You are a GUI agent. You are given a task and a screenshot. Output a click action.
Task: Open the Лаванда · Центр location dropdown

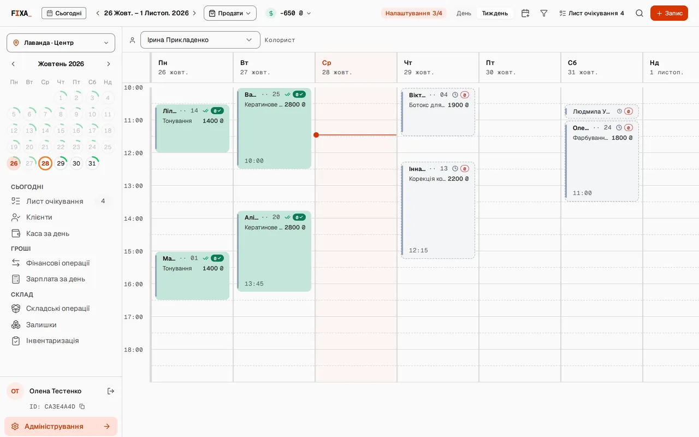pyautogui.click(x=61, y=43)
